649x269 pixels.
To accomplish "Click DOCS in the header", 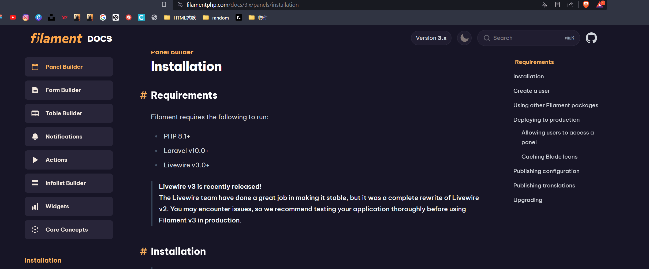I will click(100, 38).
